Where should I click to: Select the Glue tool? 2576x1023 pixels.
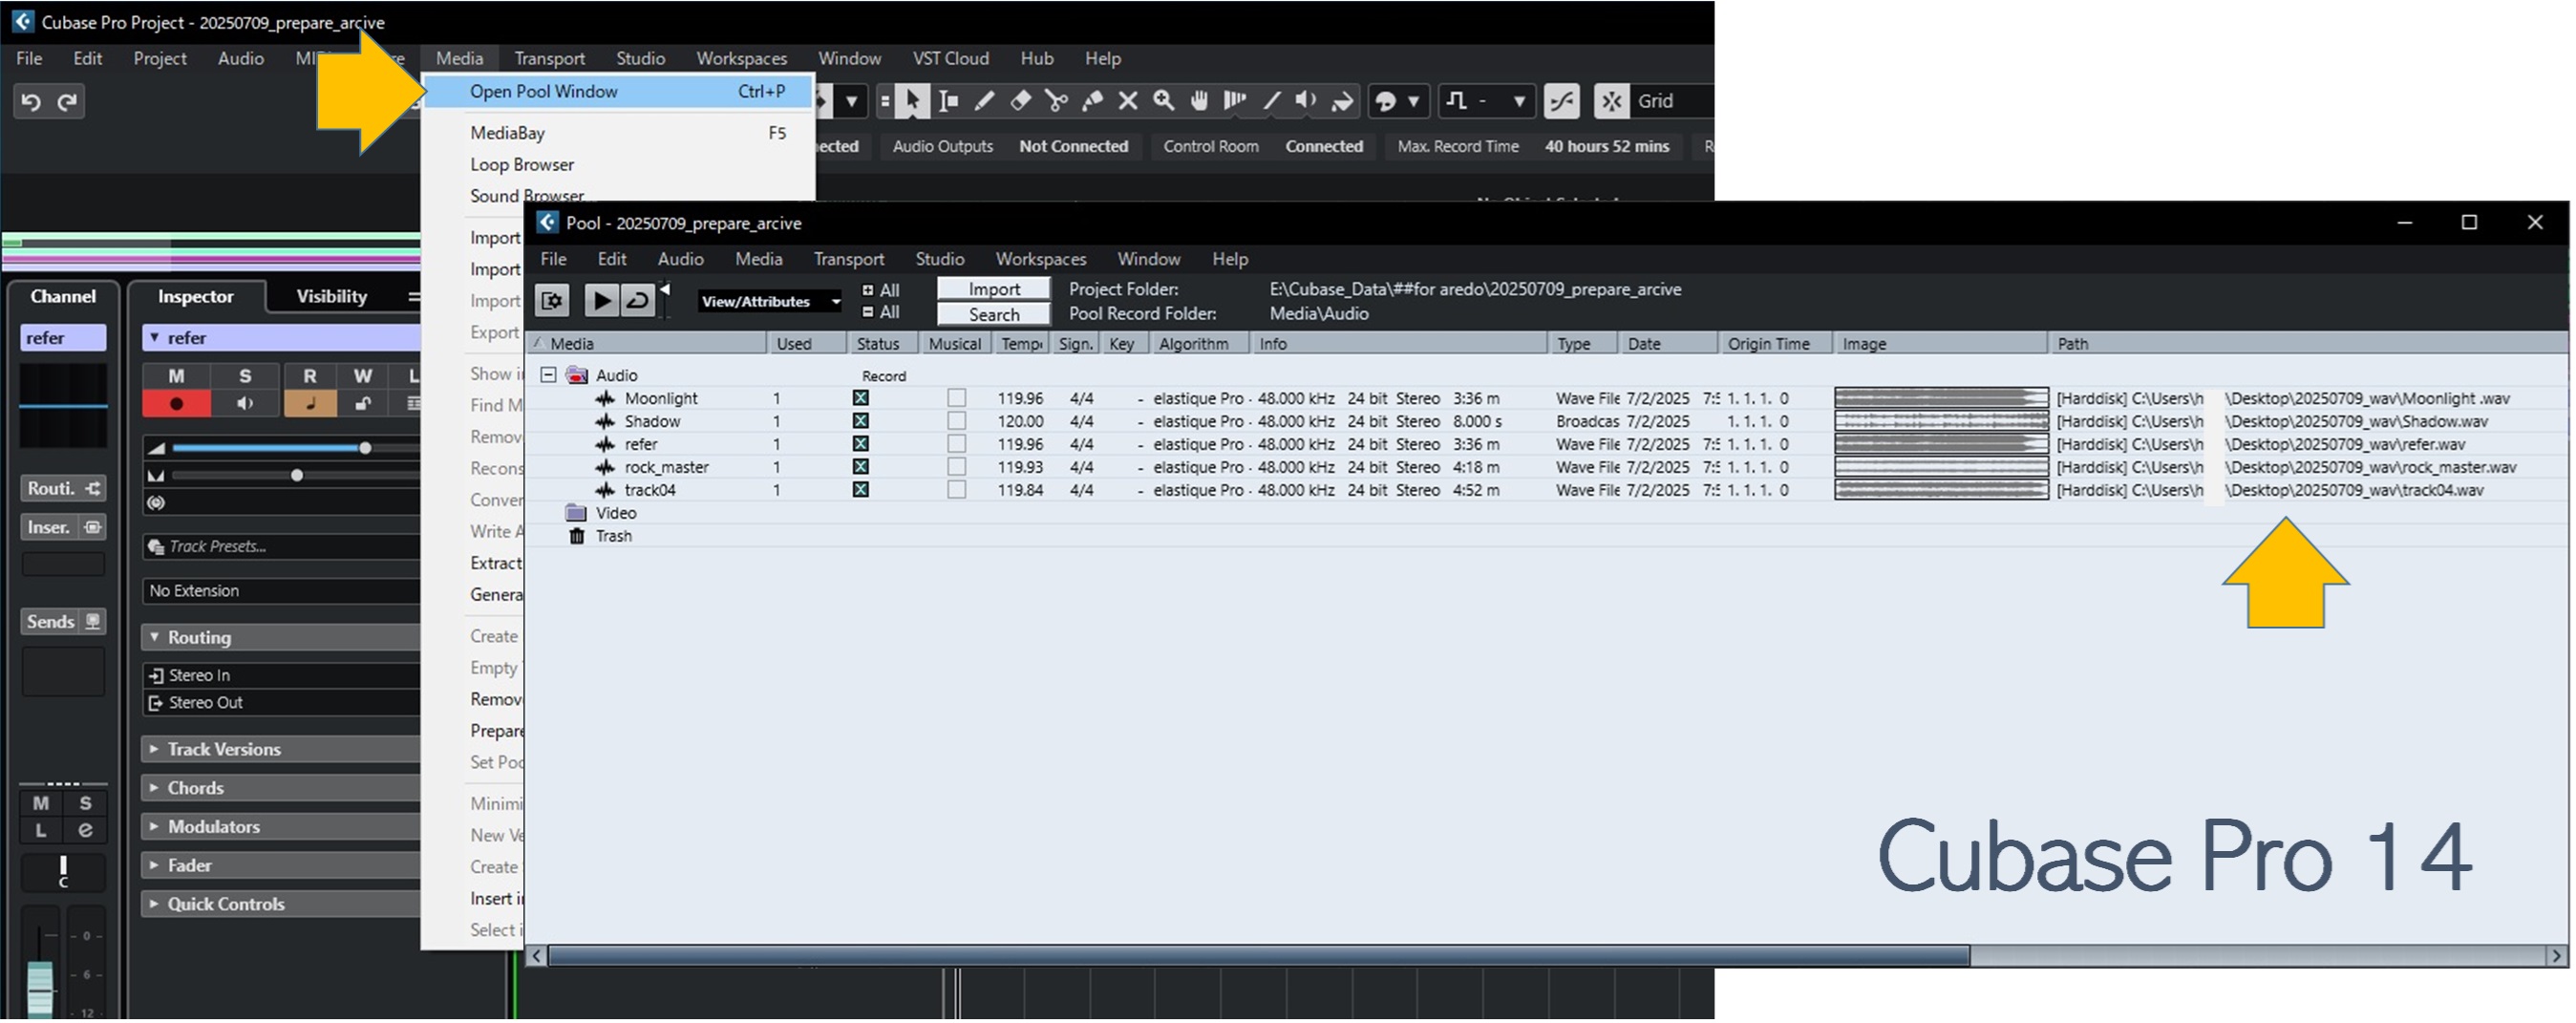(x=1092, y=101)
